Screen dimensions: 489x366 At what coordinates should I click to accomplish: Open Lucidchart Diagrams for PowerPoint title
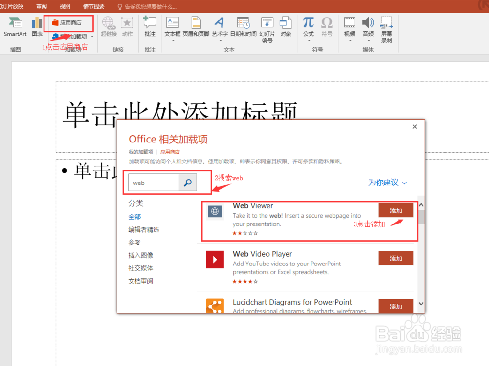click(292, 302)
